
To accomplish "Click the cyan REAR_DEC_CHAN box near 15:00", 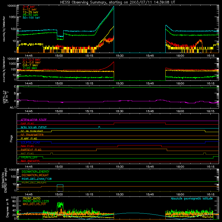I will 60,186.
